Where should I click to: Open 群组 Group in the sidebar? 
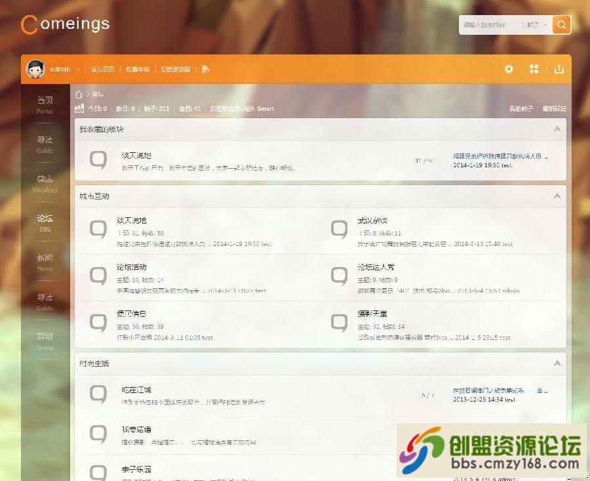[45, 341]
